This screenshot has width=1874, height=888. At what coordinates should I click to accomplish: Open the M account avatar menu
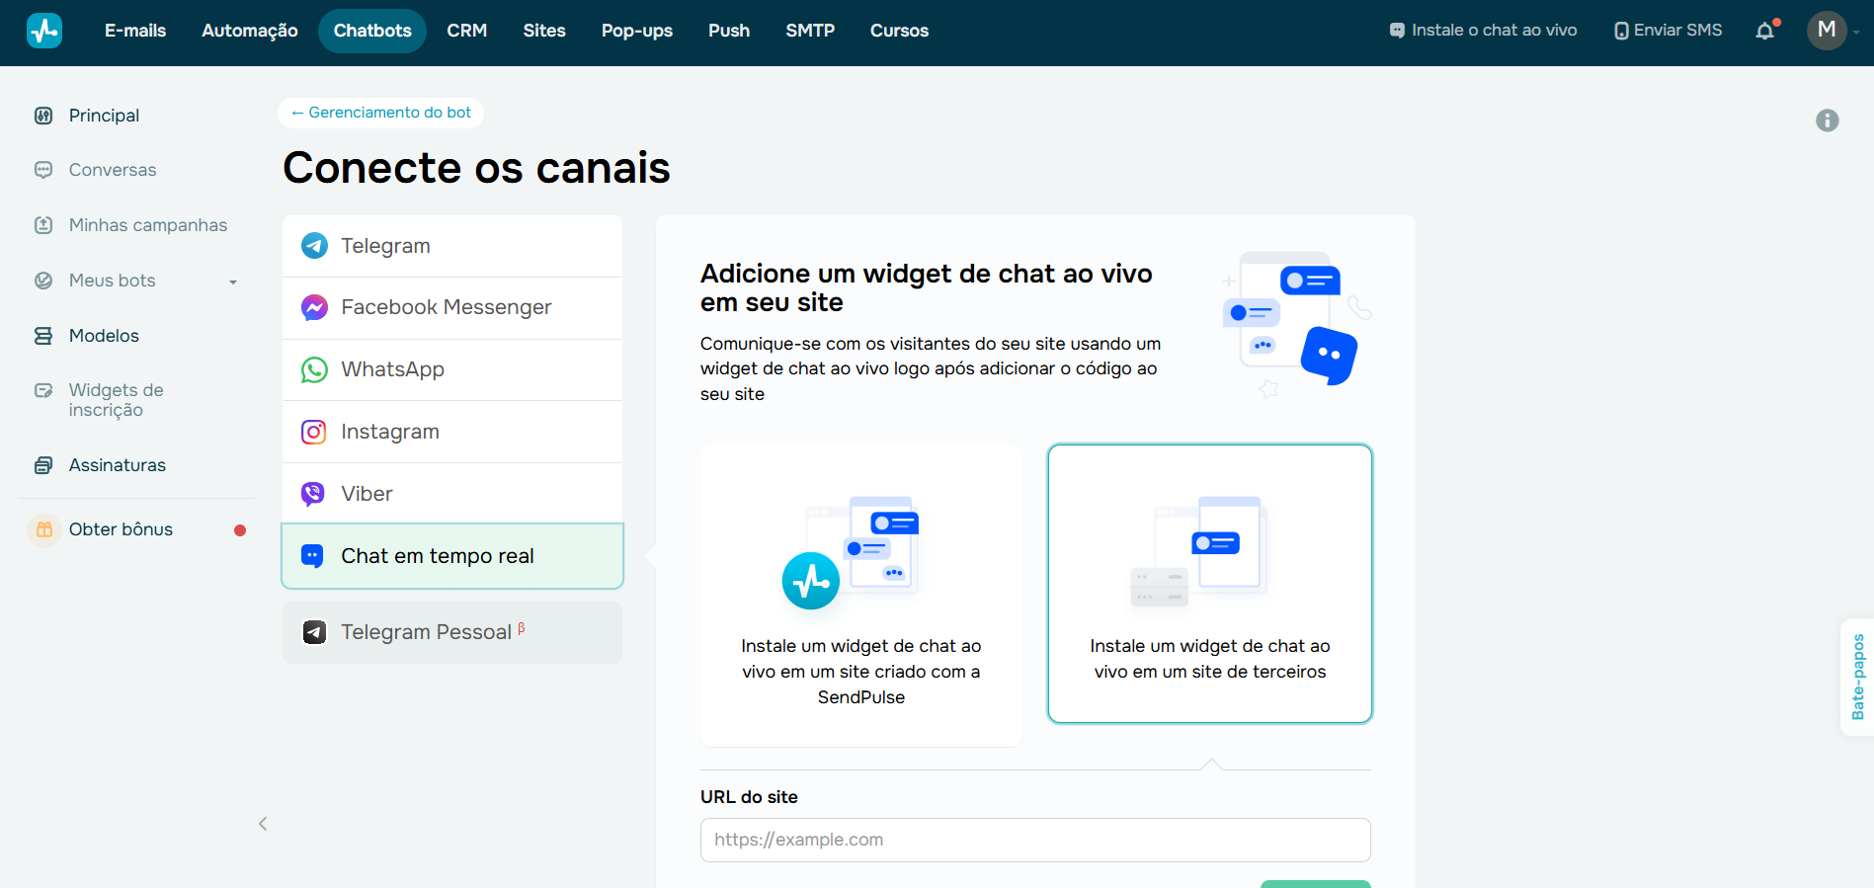point(1827,31)
